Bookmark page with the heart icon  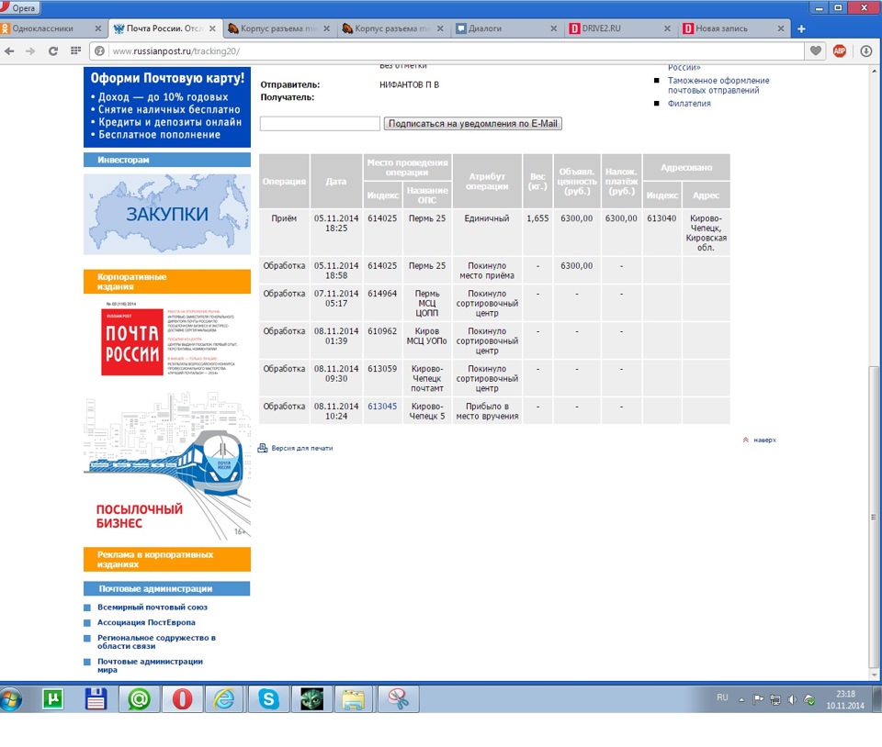pos(815,51)
